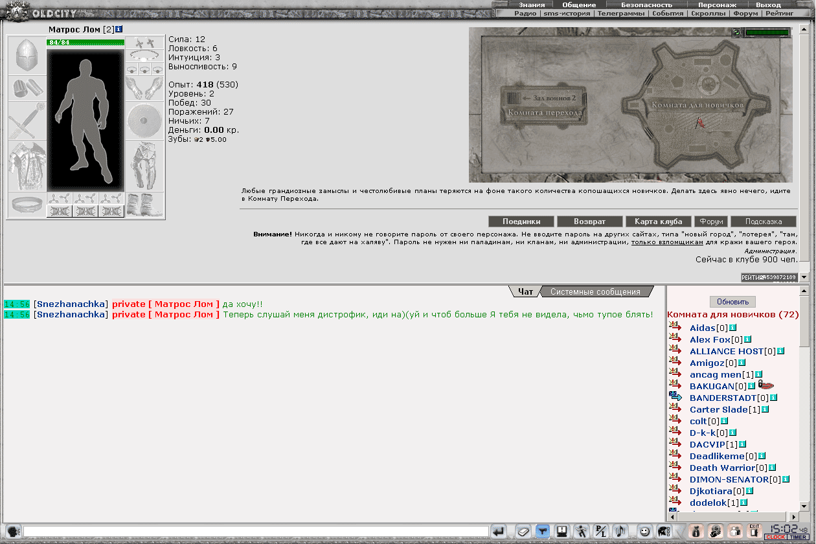Image resolution: width=816 pixels, height=544 pixels.
Task: Click the Выход menu item
Action: point(768,5)
